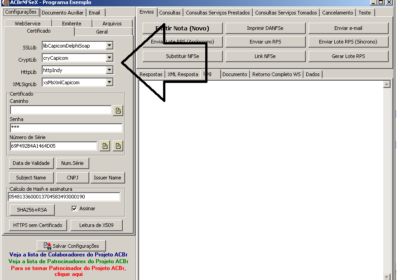The width and height of the screenshot is (400, 280).
Task: Show the XML Resposta tab
Action: click(183, 74)
